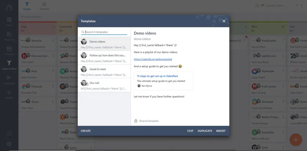Select the Our call template
The width and height of the screenshot is (307, 151).
(104, 85)
